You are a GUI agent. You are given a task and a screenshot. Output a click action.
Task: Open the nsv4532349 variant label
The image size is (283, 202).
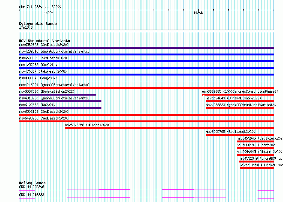[x=261, y=158]
